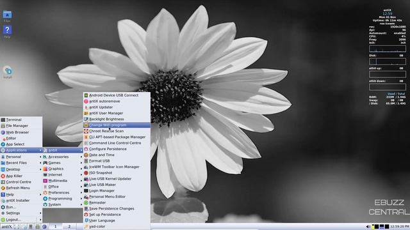Open App Select menu entry
The image size is (410, 230).
[x=21, y=144]
